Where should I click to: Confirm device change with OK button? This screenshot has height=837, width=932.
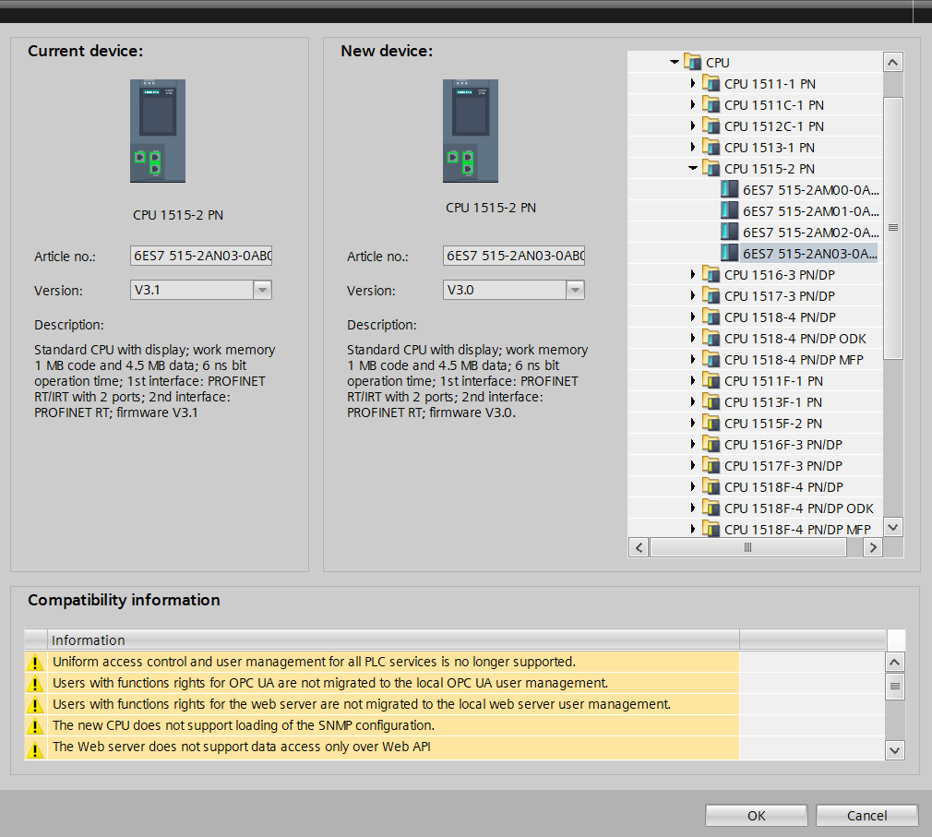coord(756,816)
